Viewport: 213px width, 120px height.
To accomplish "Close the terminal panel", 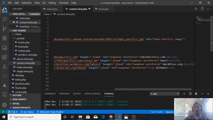I will (208, 94).
